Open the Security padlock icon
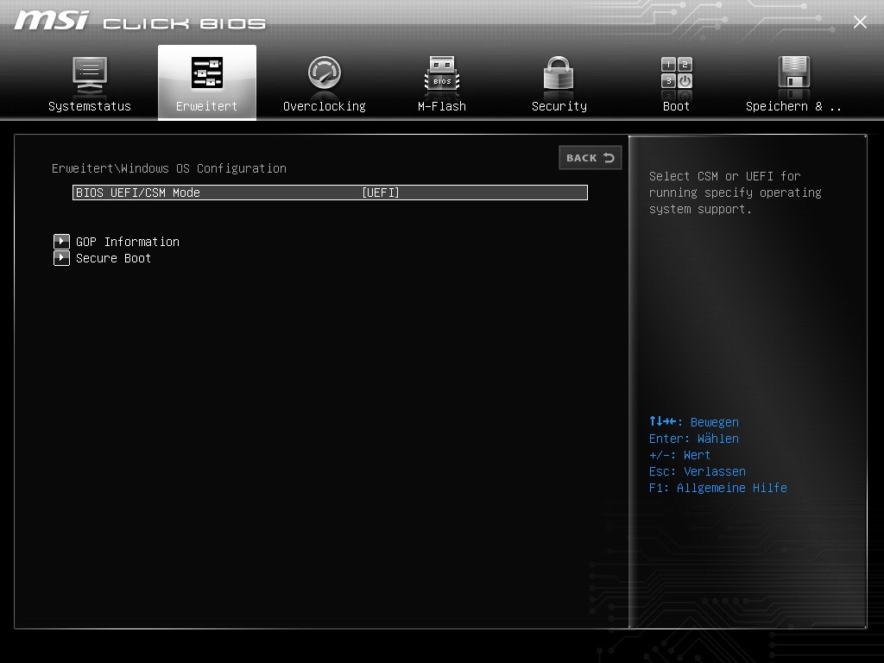 click(559, 73)
